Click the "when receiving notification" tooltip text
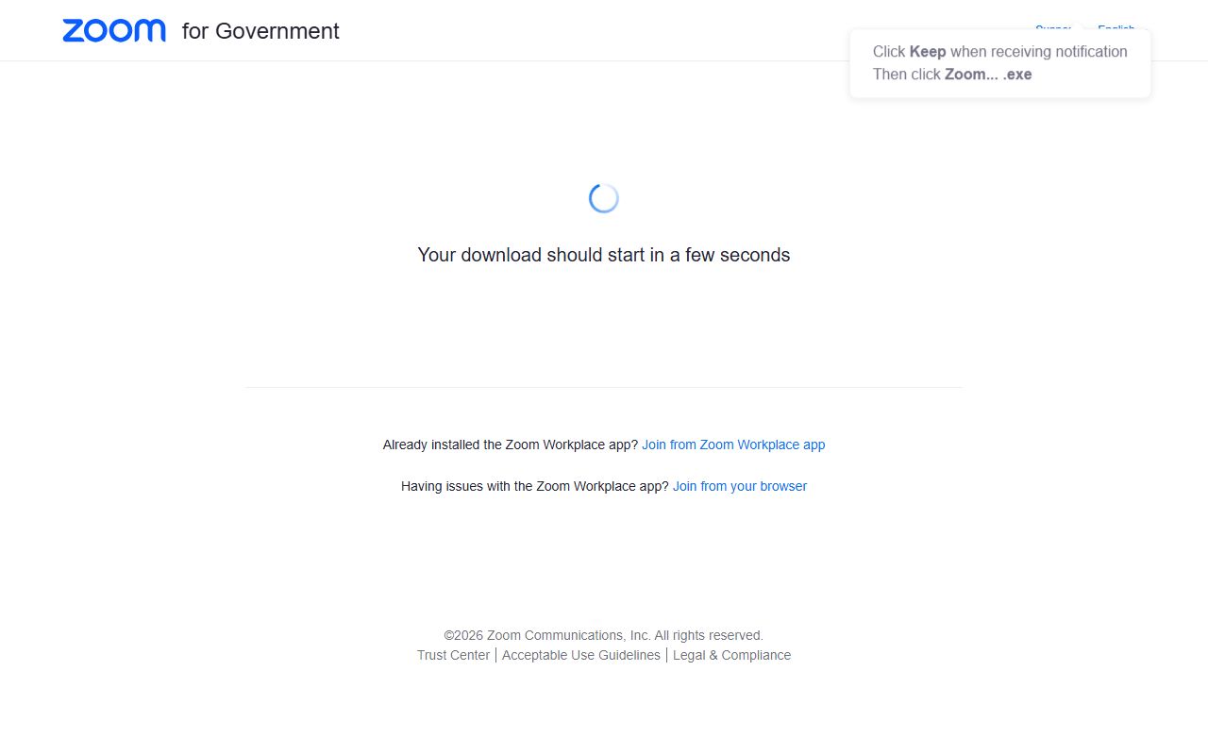The width and height of the screenshot is (1208, 755). pyautogui.click(x=1039, y=52)
